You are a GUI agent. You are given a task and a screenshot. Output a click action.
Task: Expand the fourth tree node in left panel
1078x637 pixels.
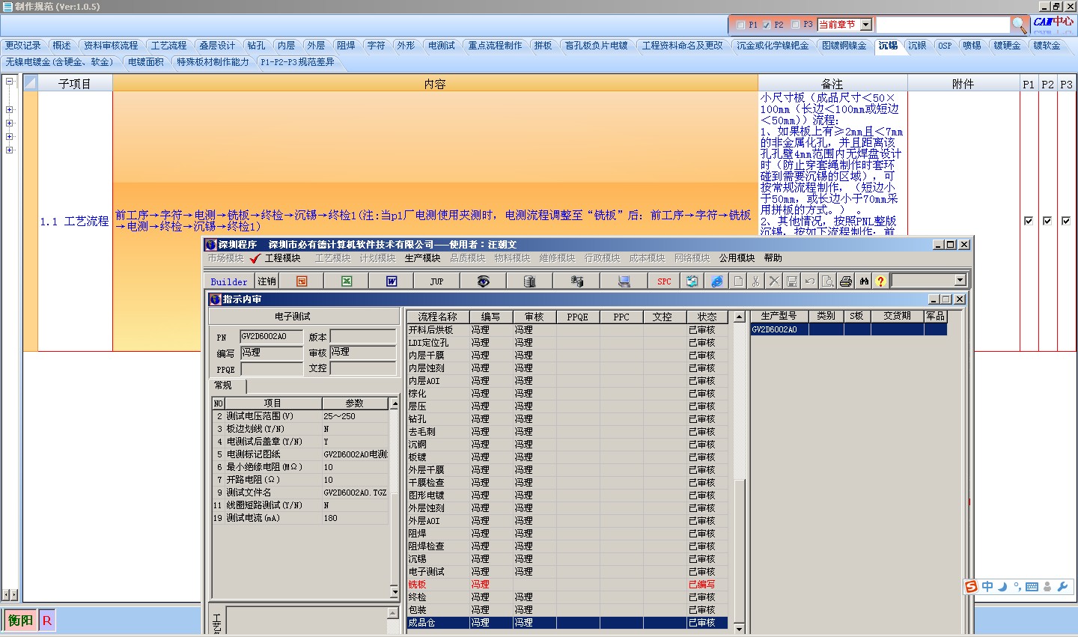(x=10, y=136)
